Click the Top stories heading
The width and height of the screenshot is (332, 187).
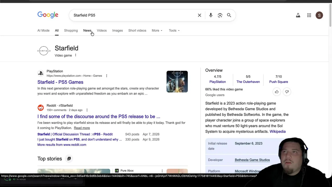(x=50, y=159)
